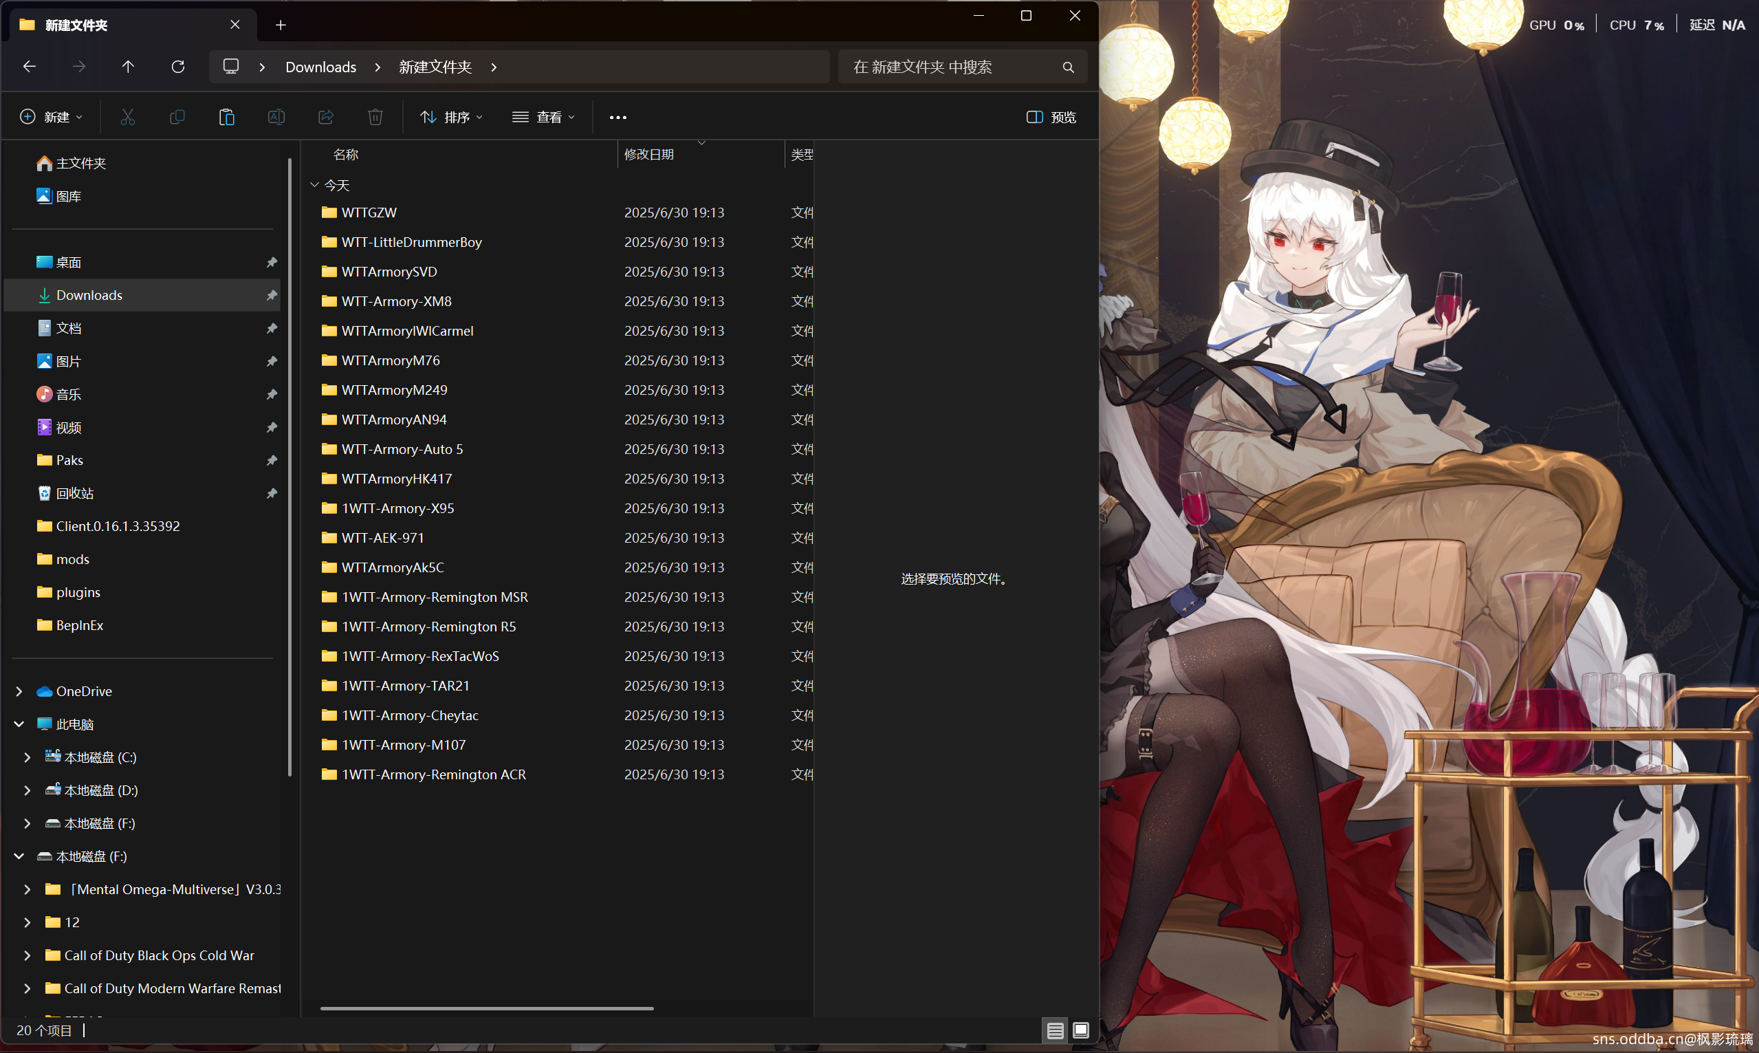
Task: Click the monitor icon in address bar
Action: [x=230, y=67]
